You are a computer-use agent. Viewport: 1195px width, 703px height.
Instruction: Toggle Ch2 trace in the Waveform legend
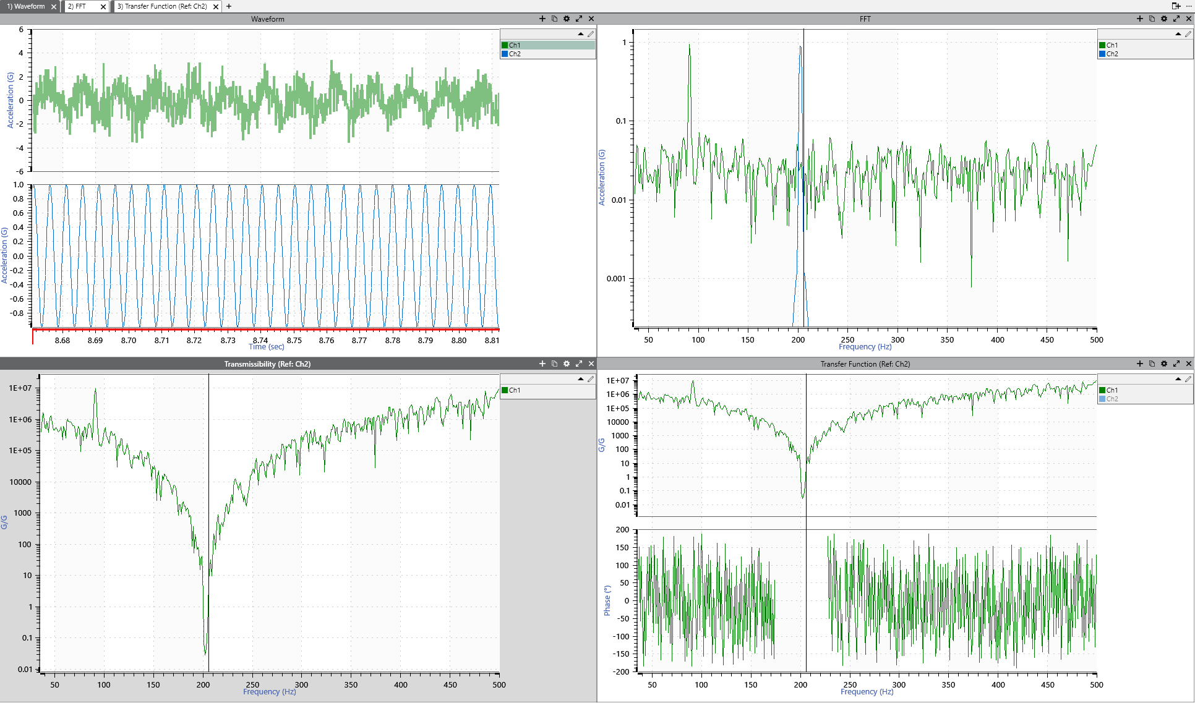coord(548,54)
